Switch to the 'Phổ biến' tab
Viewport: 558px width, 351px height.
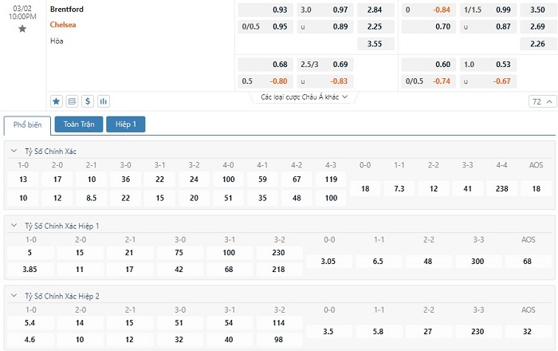point(28,124)
